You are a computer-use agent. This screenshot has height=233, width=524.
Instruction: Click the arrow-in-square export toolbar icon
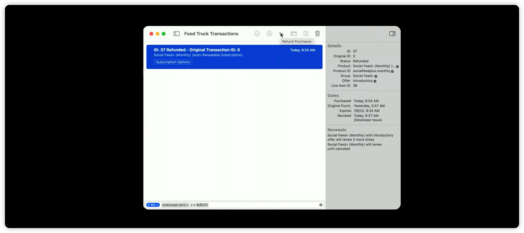pos(306,33)
